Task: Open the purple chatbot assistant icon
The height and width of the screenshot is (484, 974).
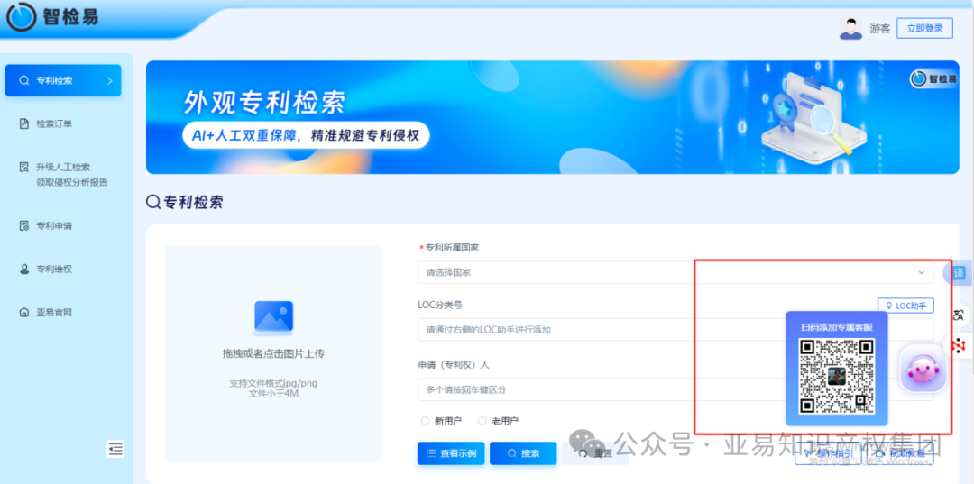Action: (x=923, y=369)
